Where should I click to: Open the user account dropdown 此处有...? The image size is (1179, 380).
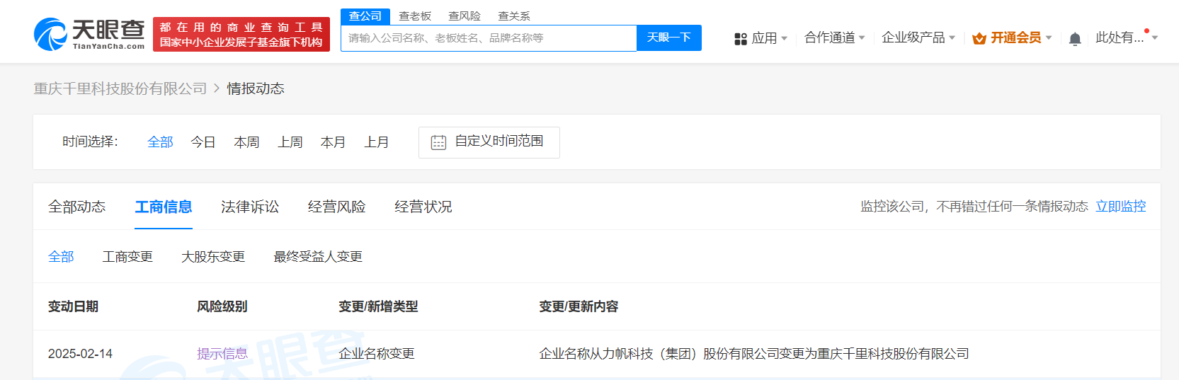point(1126,38)
